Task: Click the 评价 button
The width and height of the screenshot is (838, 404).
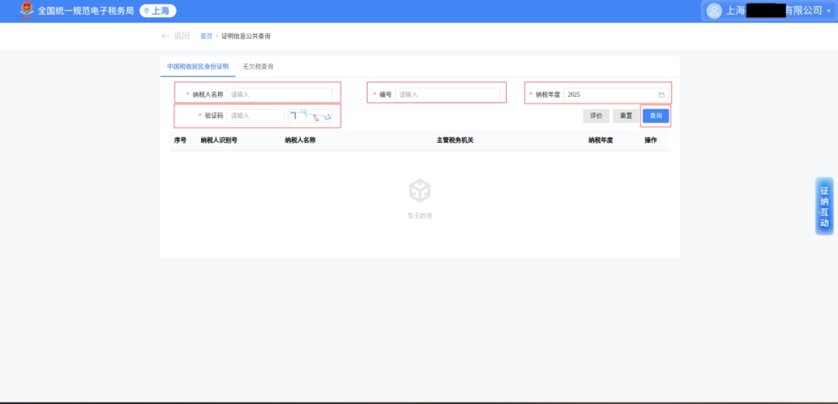Action: click(596, 116)
